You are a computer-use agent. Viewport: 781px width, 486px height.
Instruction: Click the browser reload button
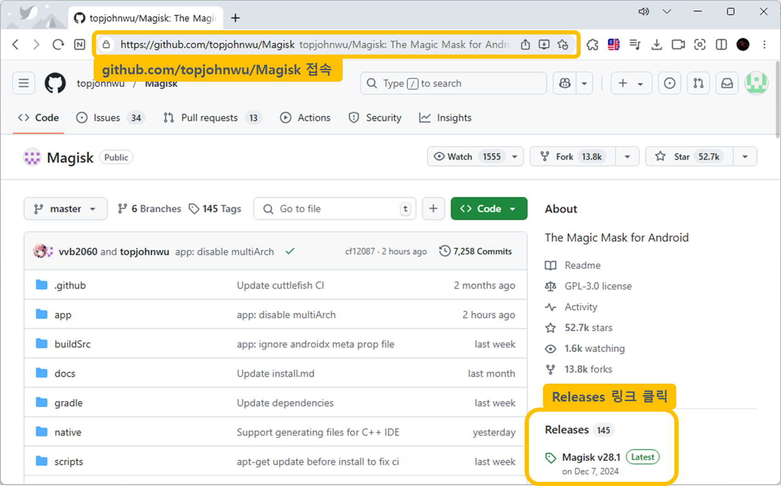58,45
